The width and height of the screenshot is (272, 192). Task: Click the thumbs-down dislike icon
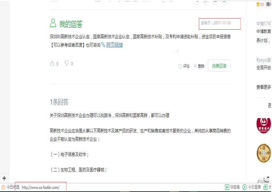click(67, 63)
